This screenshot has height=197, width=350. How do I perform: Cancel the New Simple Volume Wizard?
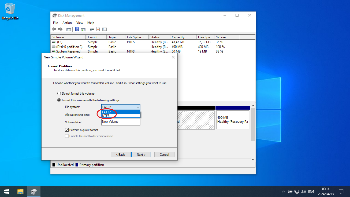coord(164,154)
